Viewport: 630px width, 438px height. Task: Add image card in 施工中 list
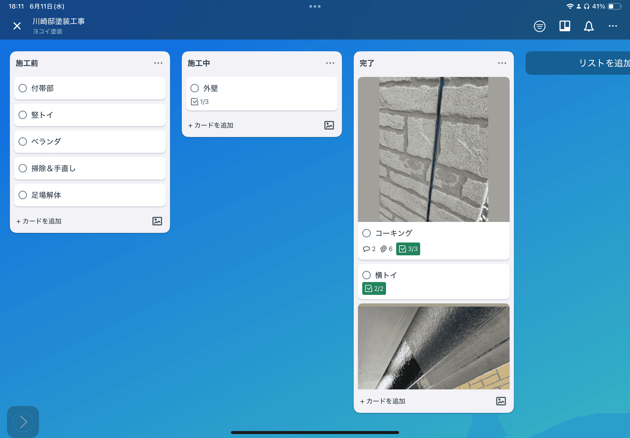(329, 125)
